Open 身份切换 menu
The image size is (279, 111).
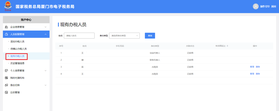coord(26,85)
